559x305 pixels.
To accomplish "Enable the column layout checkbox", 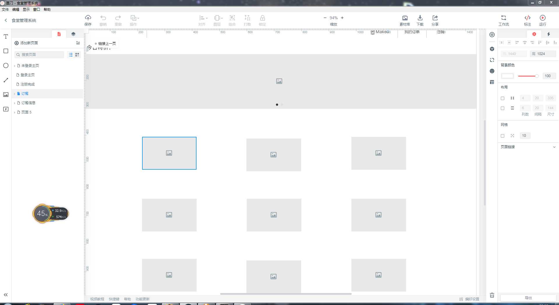I will (503, 98).
